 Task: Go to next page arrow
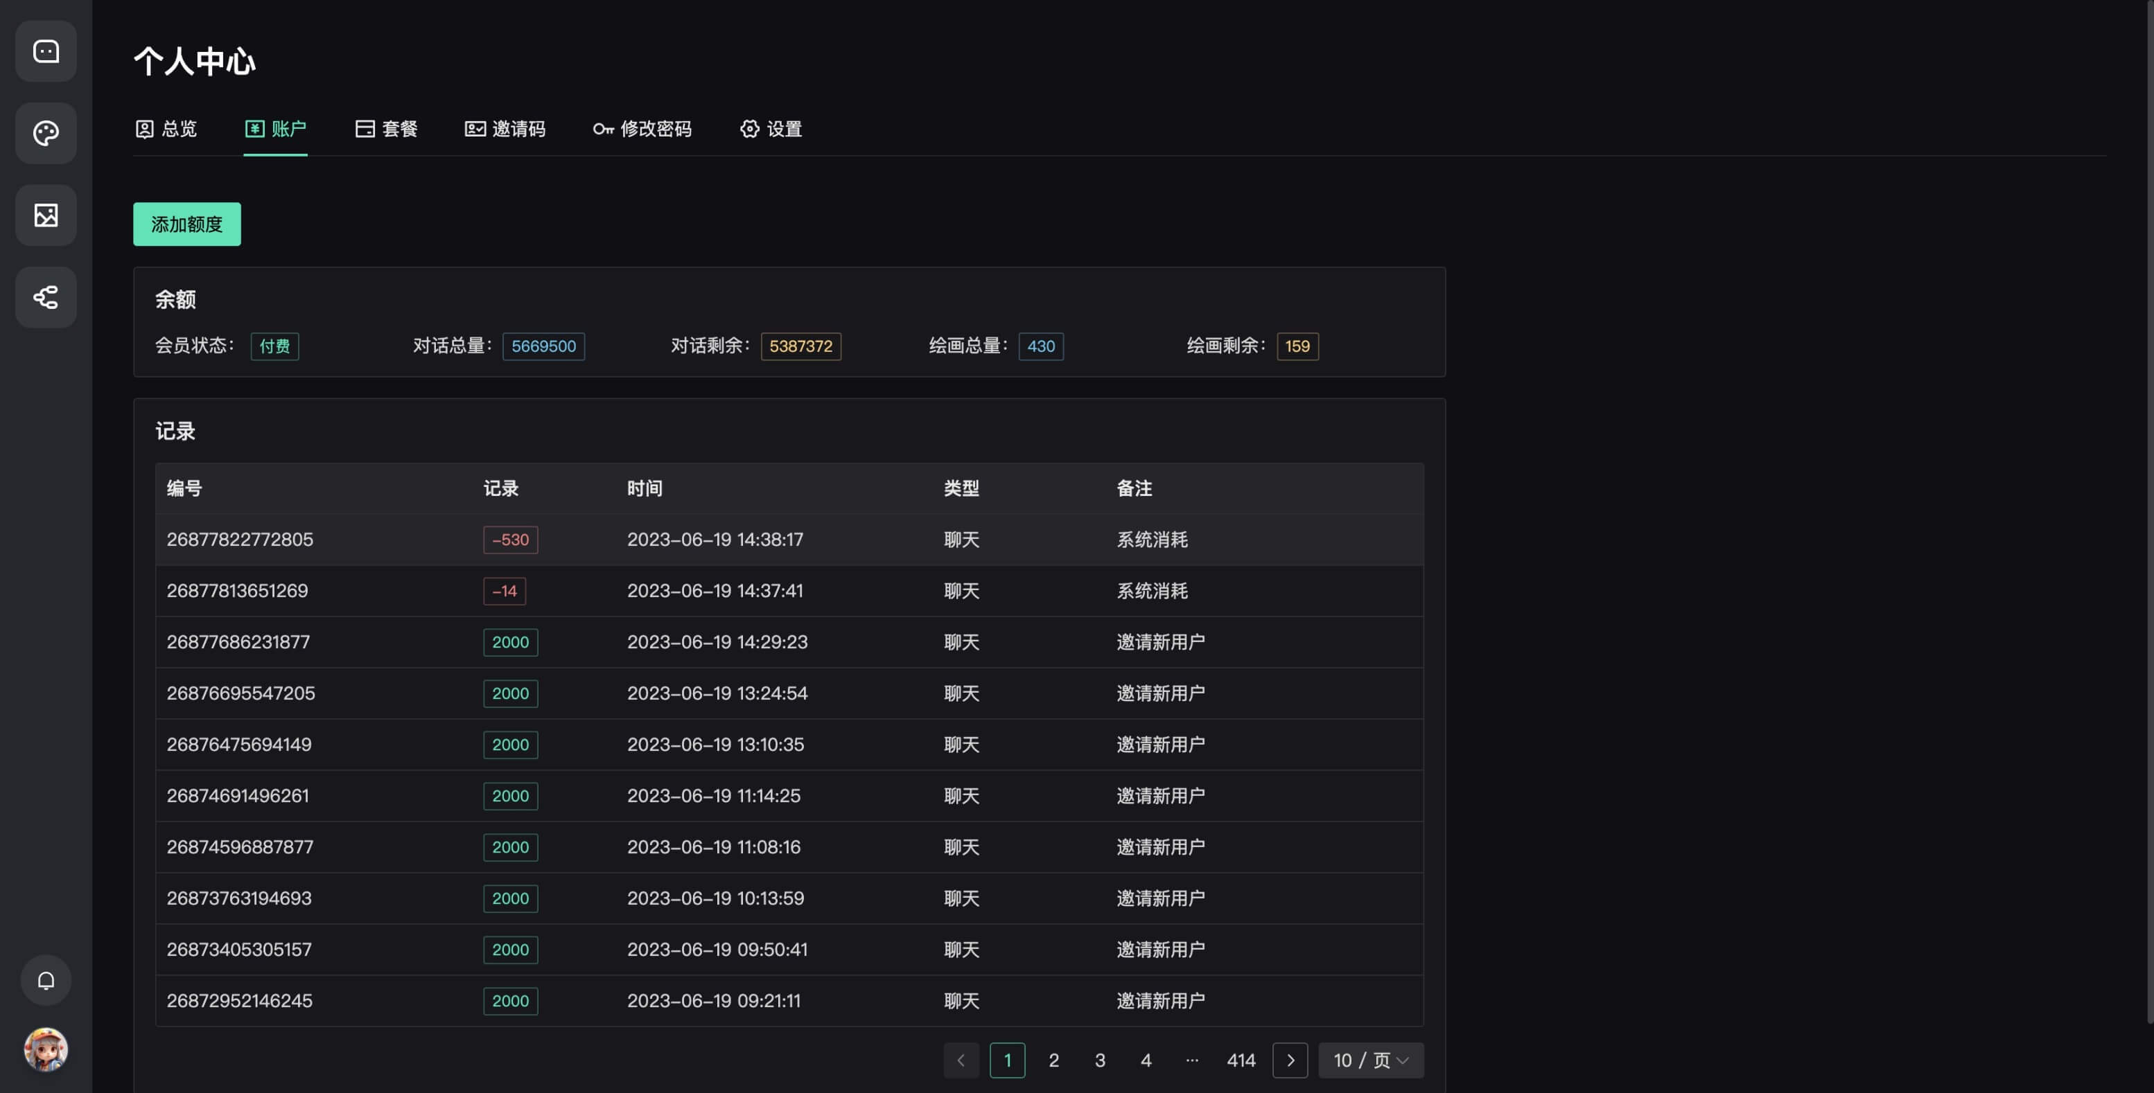(1289, 1060)
